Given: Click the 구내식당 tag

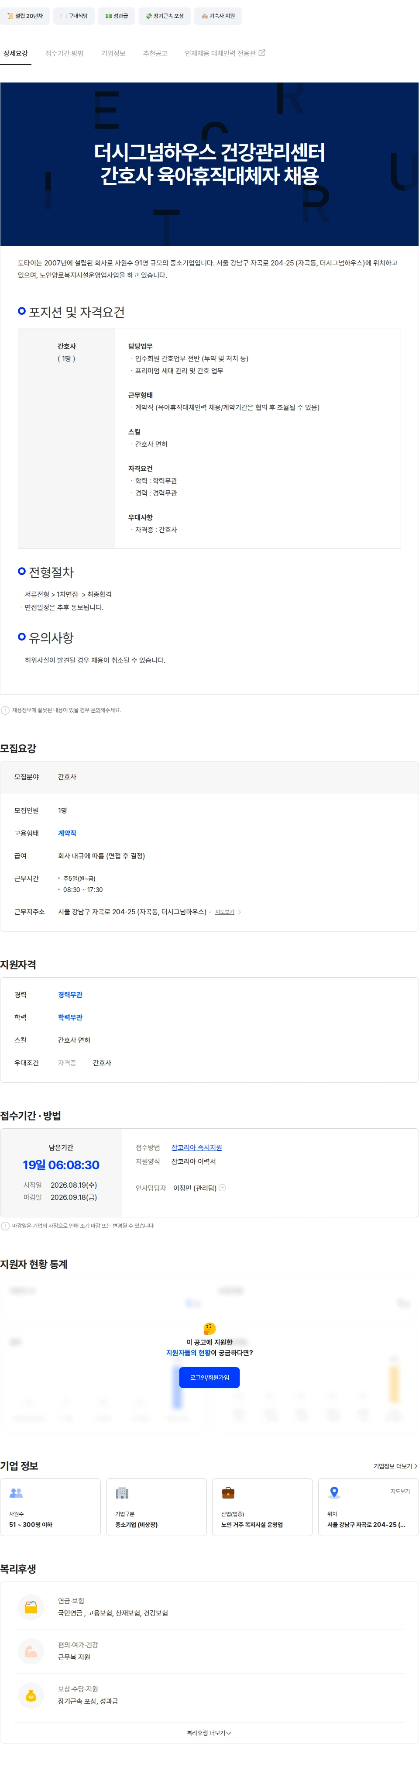Looking at the screenshot, I should 74,16.
